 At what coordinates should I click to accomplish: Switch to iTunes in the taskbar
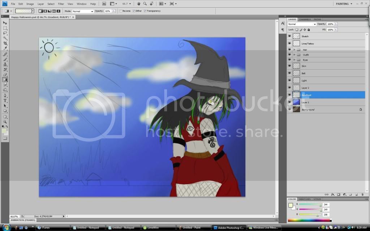46,228
